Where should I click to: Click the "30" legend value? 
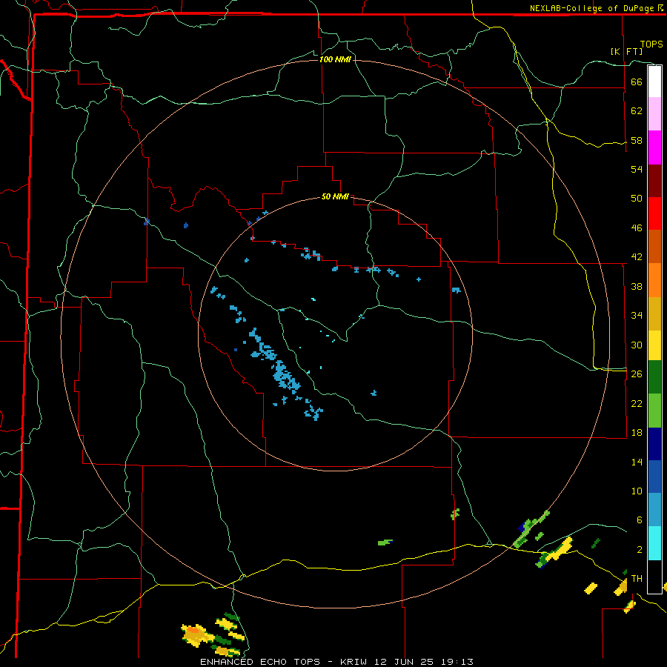[637, 345]
